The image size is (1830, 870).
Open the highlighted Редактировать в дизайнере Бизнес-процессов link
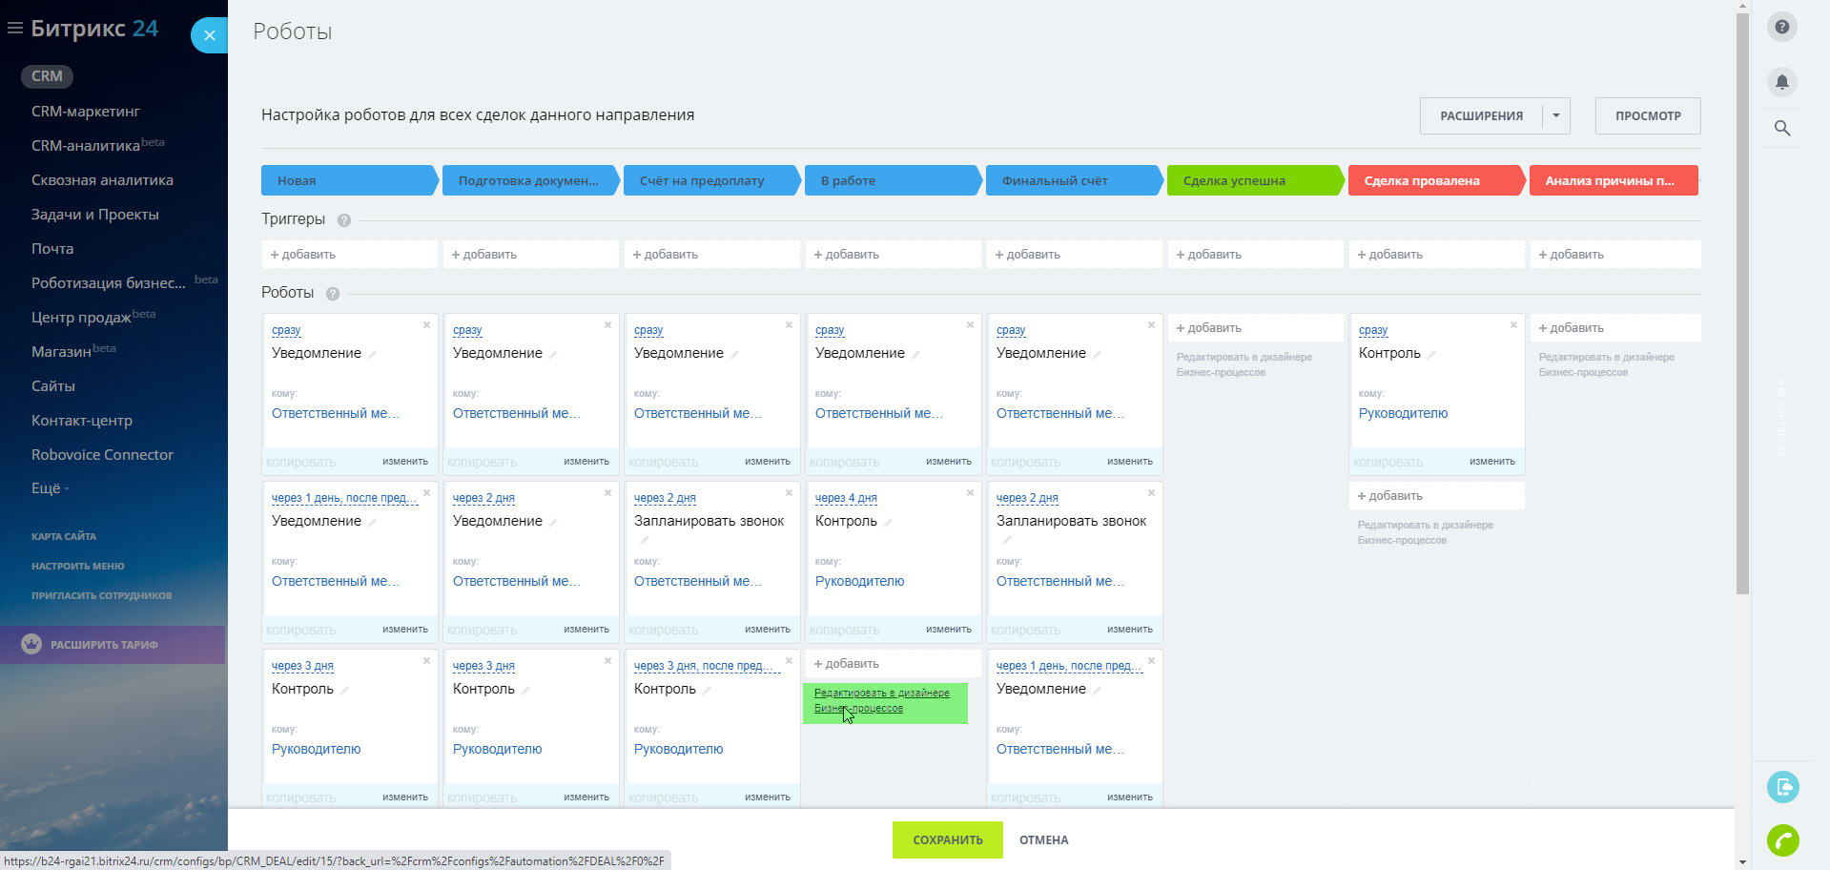[x=882, y=701]
